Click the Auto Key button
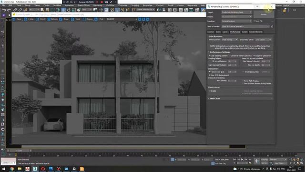 click(265, 160)
